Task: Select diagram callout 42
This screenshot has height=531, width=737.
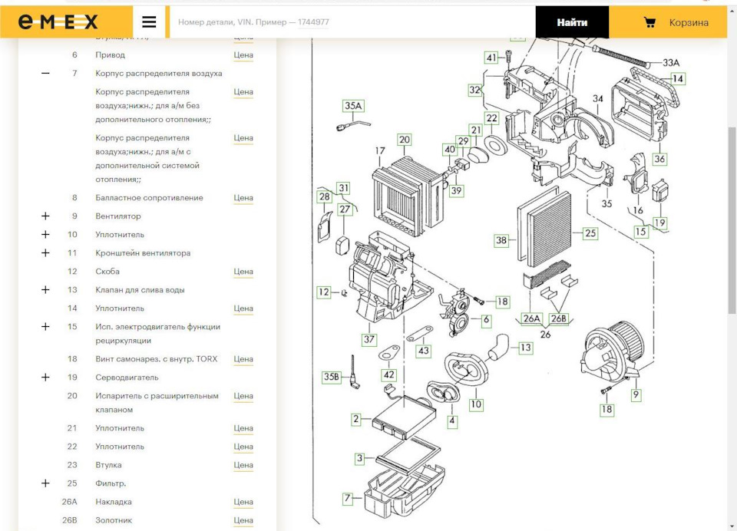Action: (x=388, y=374)
